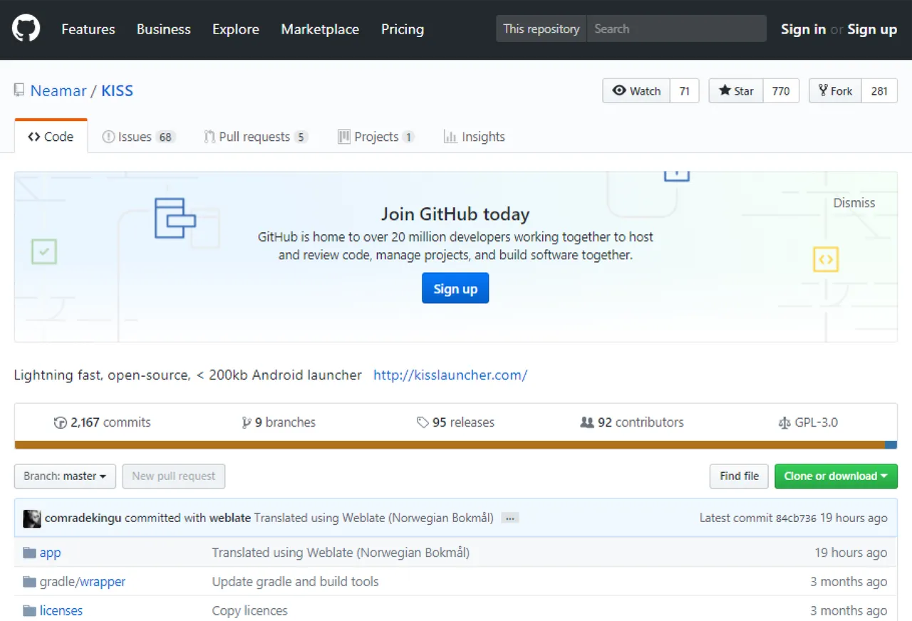Open the GPL-3.0 license link
Image resolution: width=912 pixels, height=621 pixels.
pyautogui.click(x=808, y=422)
